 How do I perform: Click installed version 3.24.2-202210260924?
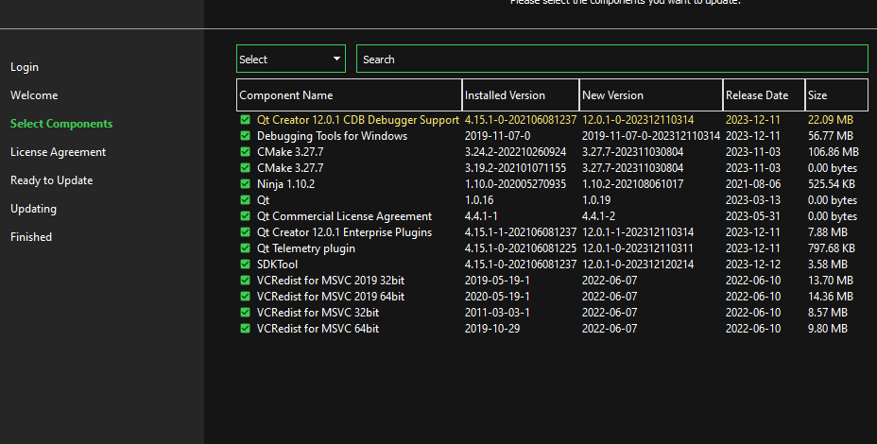click(x=515, y=152)
